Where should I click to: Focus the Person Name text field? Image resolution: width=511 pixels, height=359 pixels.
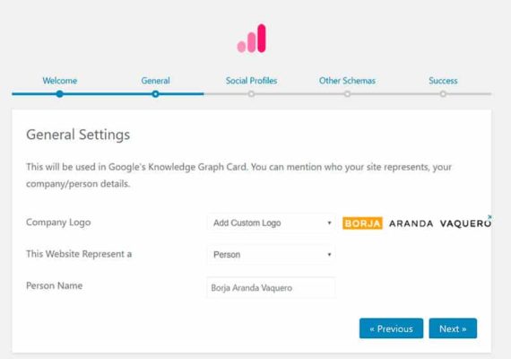point(271,287)
